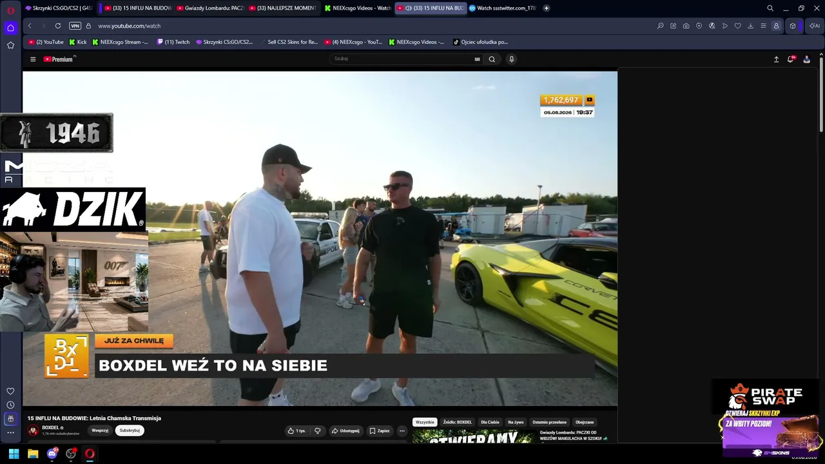Image resolution: width=825 pixels, height=464 pixels.
Task: Open the extensions cube icon
Action: 793,26
